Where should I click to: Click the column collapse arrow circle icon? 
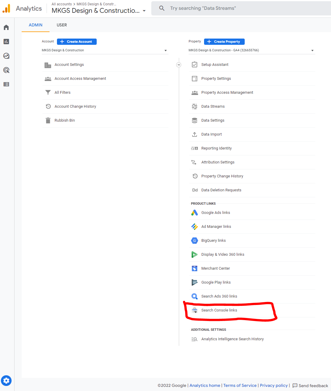pos(179,65)
